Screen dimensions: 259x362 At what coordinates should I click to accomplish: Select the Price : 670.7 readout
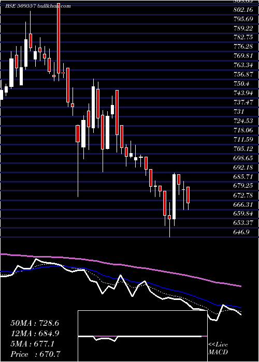(x=36, y=354)
